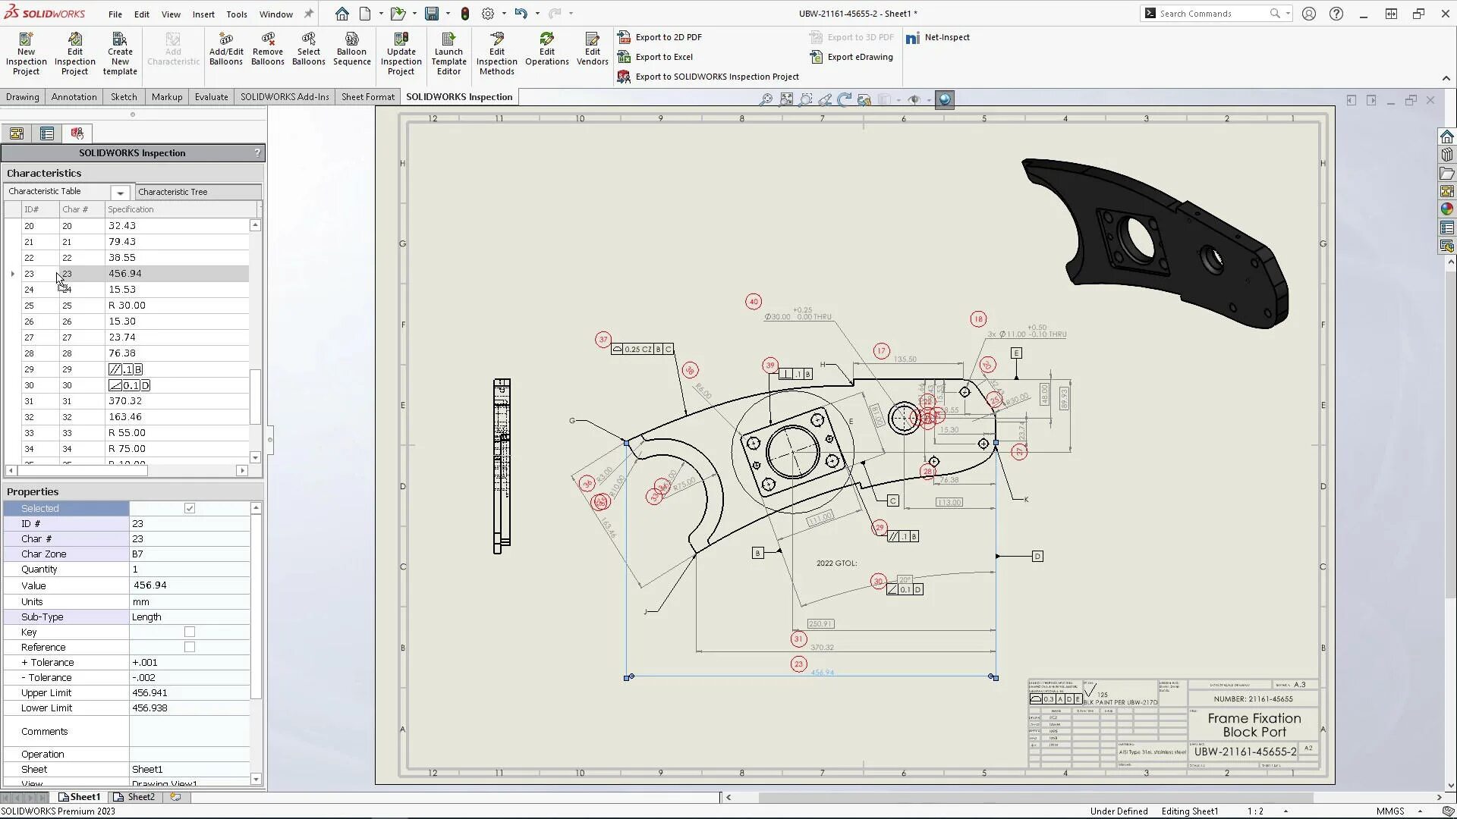1457x819 pixels.
Task: Open the Insert menu
Action: point(203,14)
